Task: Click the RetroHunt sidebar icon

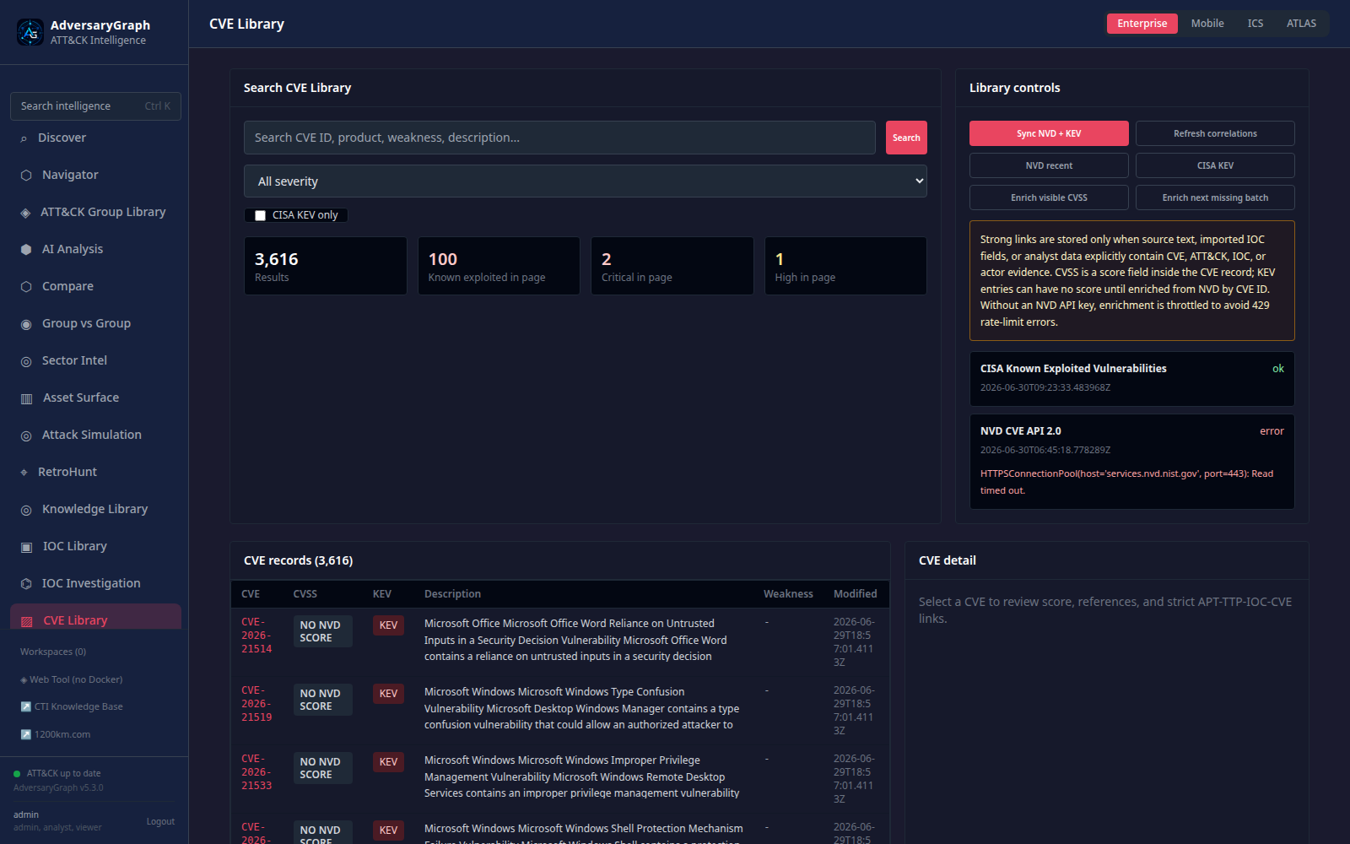Action: 24,473
